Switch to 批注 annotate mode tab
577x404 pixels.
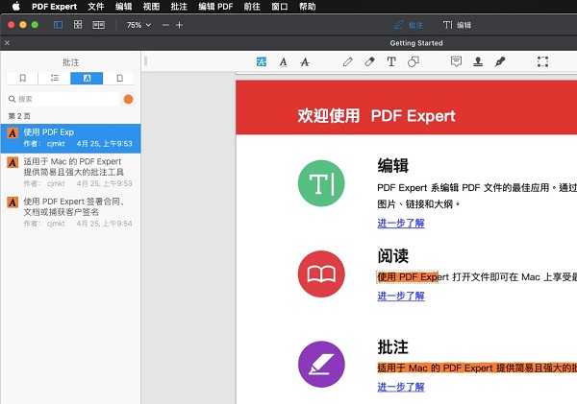pos(409,25)
